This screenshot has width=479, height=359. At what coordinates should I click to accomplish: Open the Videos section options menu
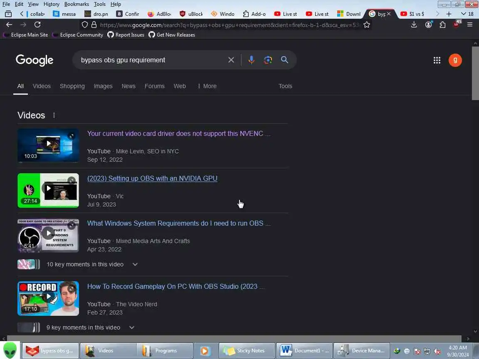[x=54, y=115]
